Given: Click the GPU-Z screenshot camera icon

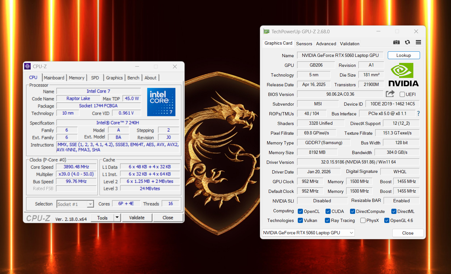Looking at the screenshot, I should [396, 42].
